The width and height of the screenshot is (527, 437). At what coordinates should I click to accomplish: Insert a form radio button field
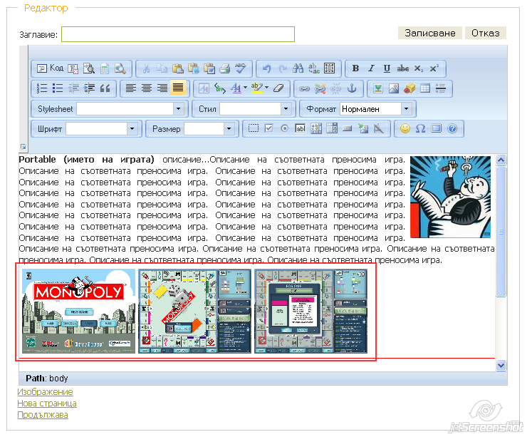click(x=285, y=128)
